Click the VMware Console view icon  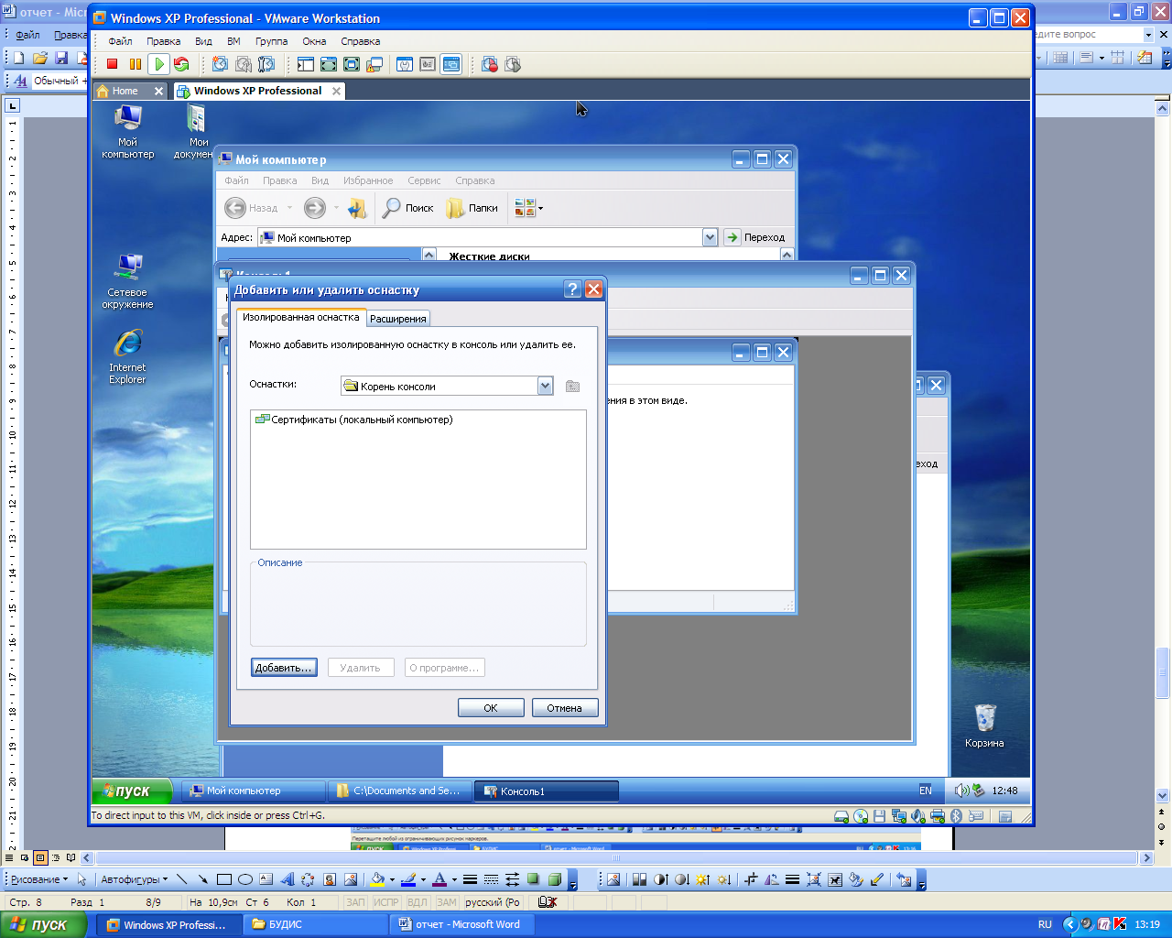[x=450, y=64]
